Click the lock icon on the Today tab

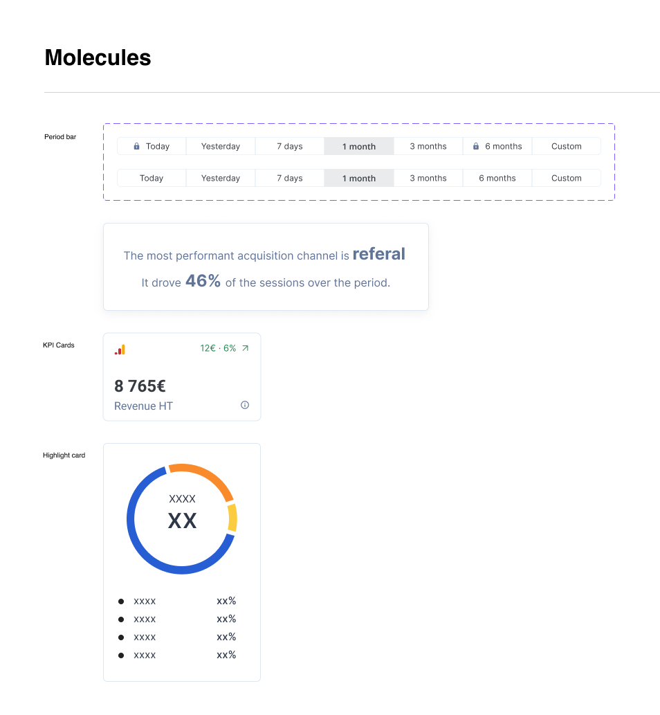136,147
